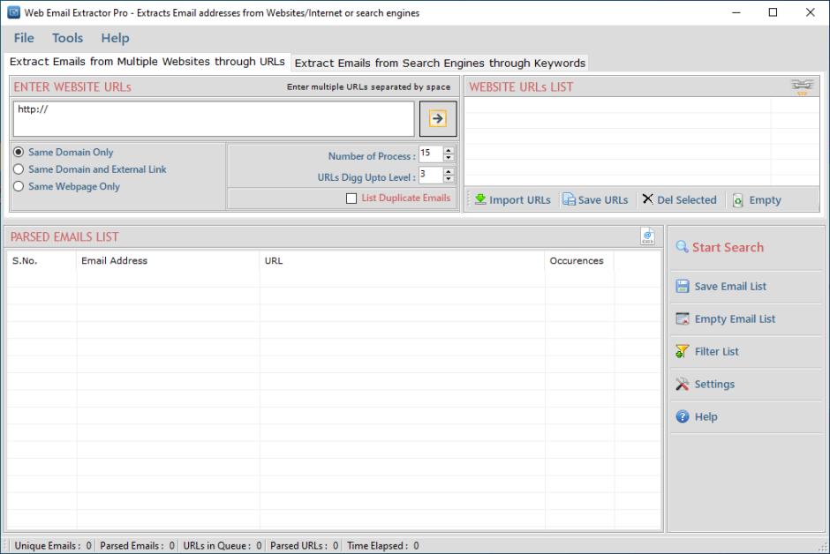
Task: Click Empty Email List text
Action: tap(735, 318)
